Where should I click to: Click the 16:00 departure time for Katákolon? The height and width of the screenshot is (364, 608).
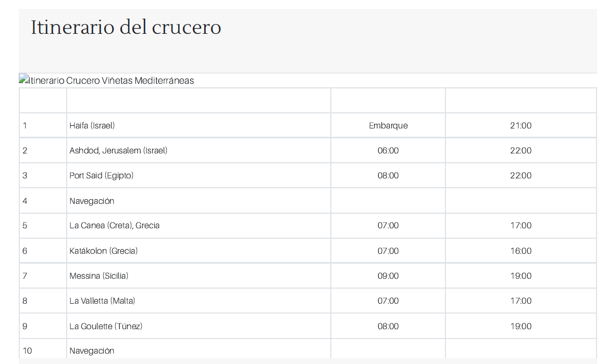point(520,251)
